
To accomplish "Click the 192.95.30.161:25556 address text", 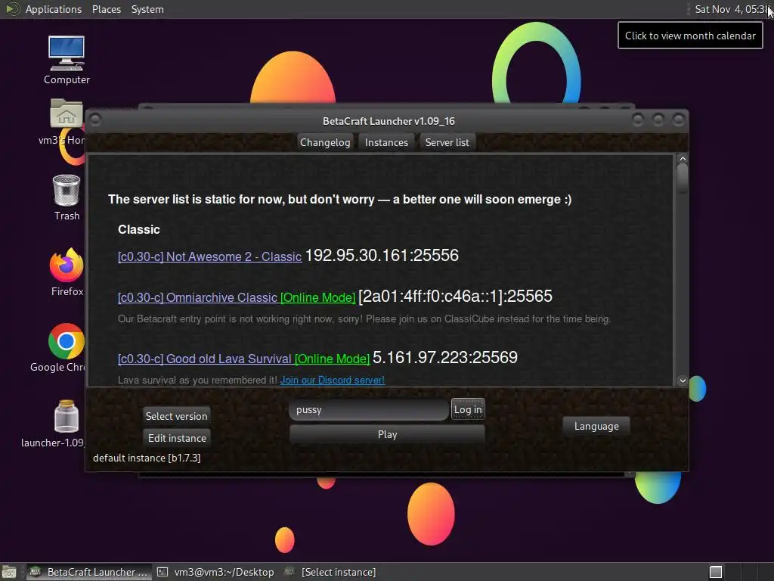I will coord(382,256).
